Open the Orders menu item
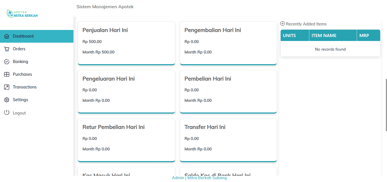 pos(19,49)
